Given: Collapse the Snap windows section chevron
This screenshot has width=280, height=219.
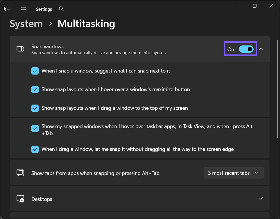Looking at the screenshot, I should [261, 49].
